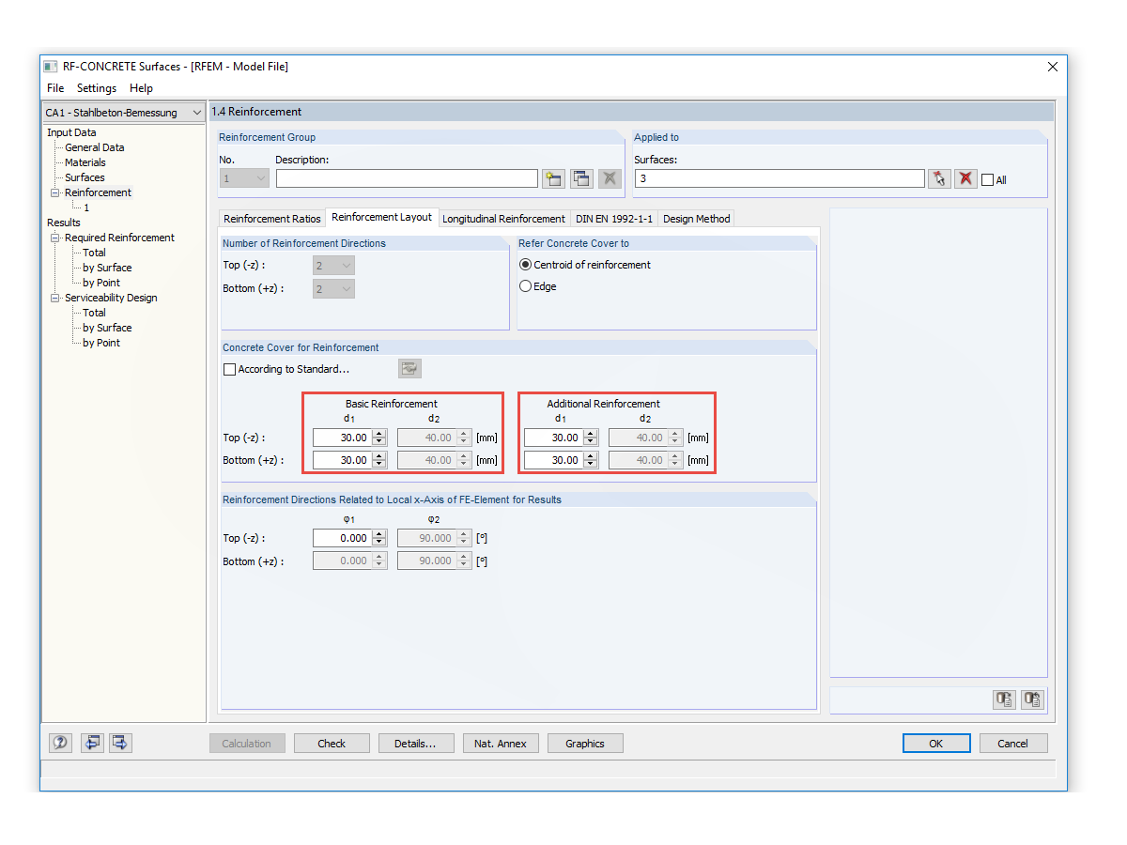The width and height of the screenshot is (1127, 845).
Task: Open the CA1 - Stahlbeton-Bemessung case dropdown
Action: [123, 113]
